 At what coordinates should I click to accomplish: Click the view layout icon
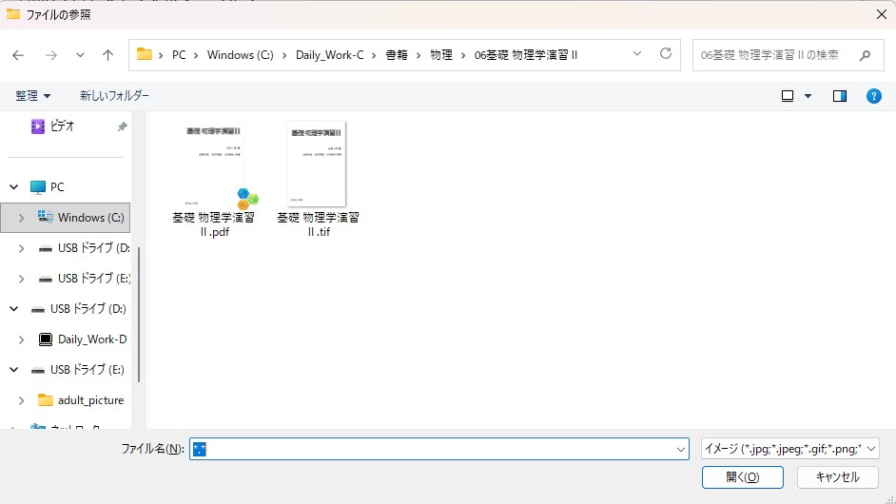788,96
